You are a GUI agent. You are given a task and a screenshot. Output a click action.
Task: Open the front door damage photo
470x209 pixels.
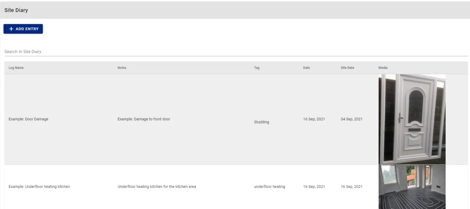(412, 119)
